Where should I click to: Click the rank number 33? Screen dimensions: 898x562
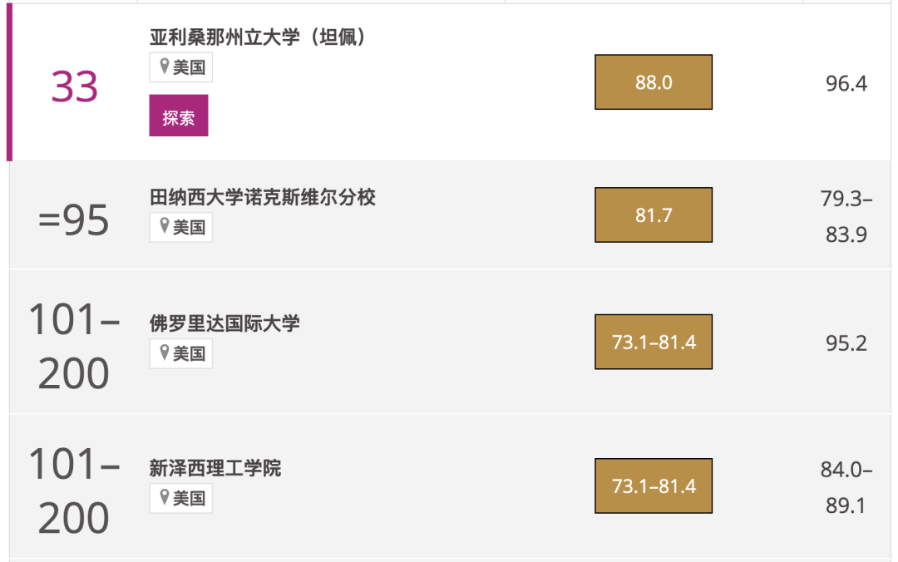click(x=75, y=87)
